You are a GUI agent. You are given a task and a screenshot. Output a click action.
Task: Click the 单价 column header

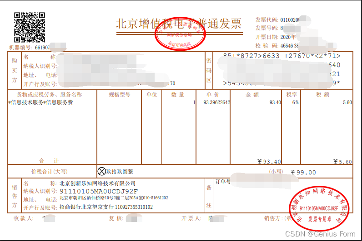213,95
